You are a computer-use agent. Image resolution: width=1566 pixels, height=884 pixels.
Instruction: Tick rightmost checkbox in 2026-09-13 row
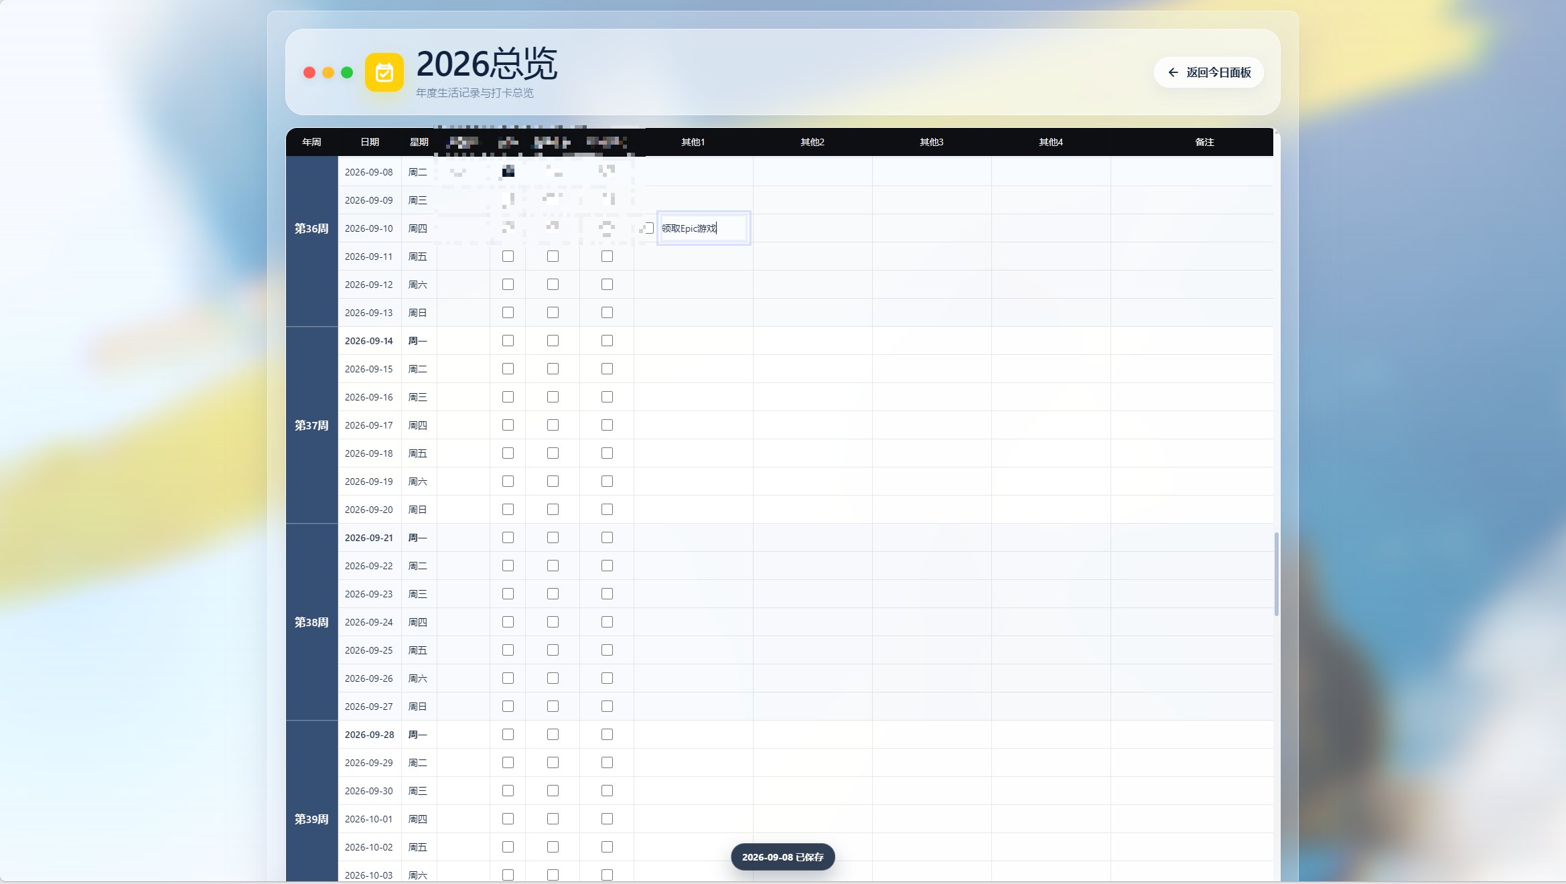click(x=607, y=313)
